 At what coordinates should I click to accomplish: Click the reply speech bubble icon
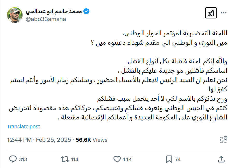[x=13, y=159]
